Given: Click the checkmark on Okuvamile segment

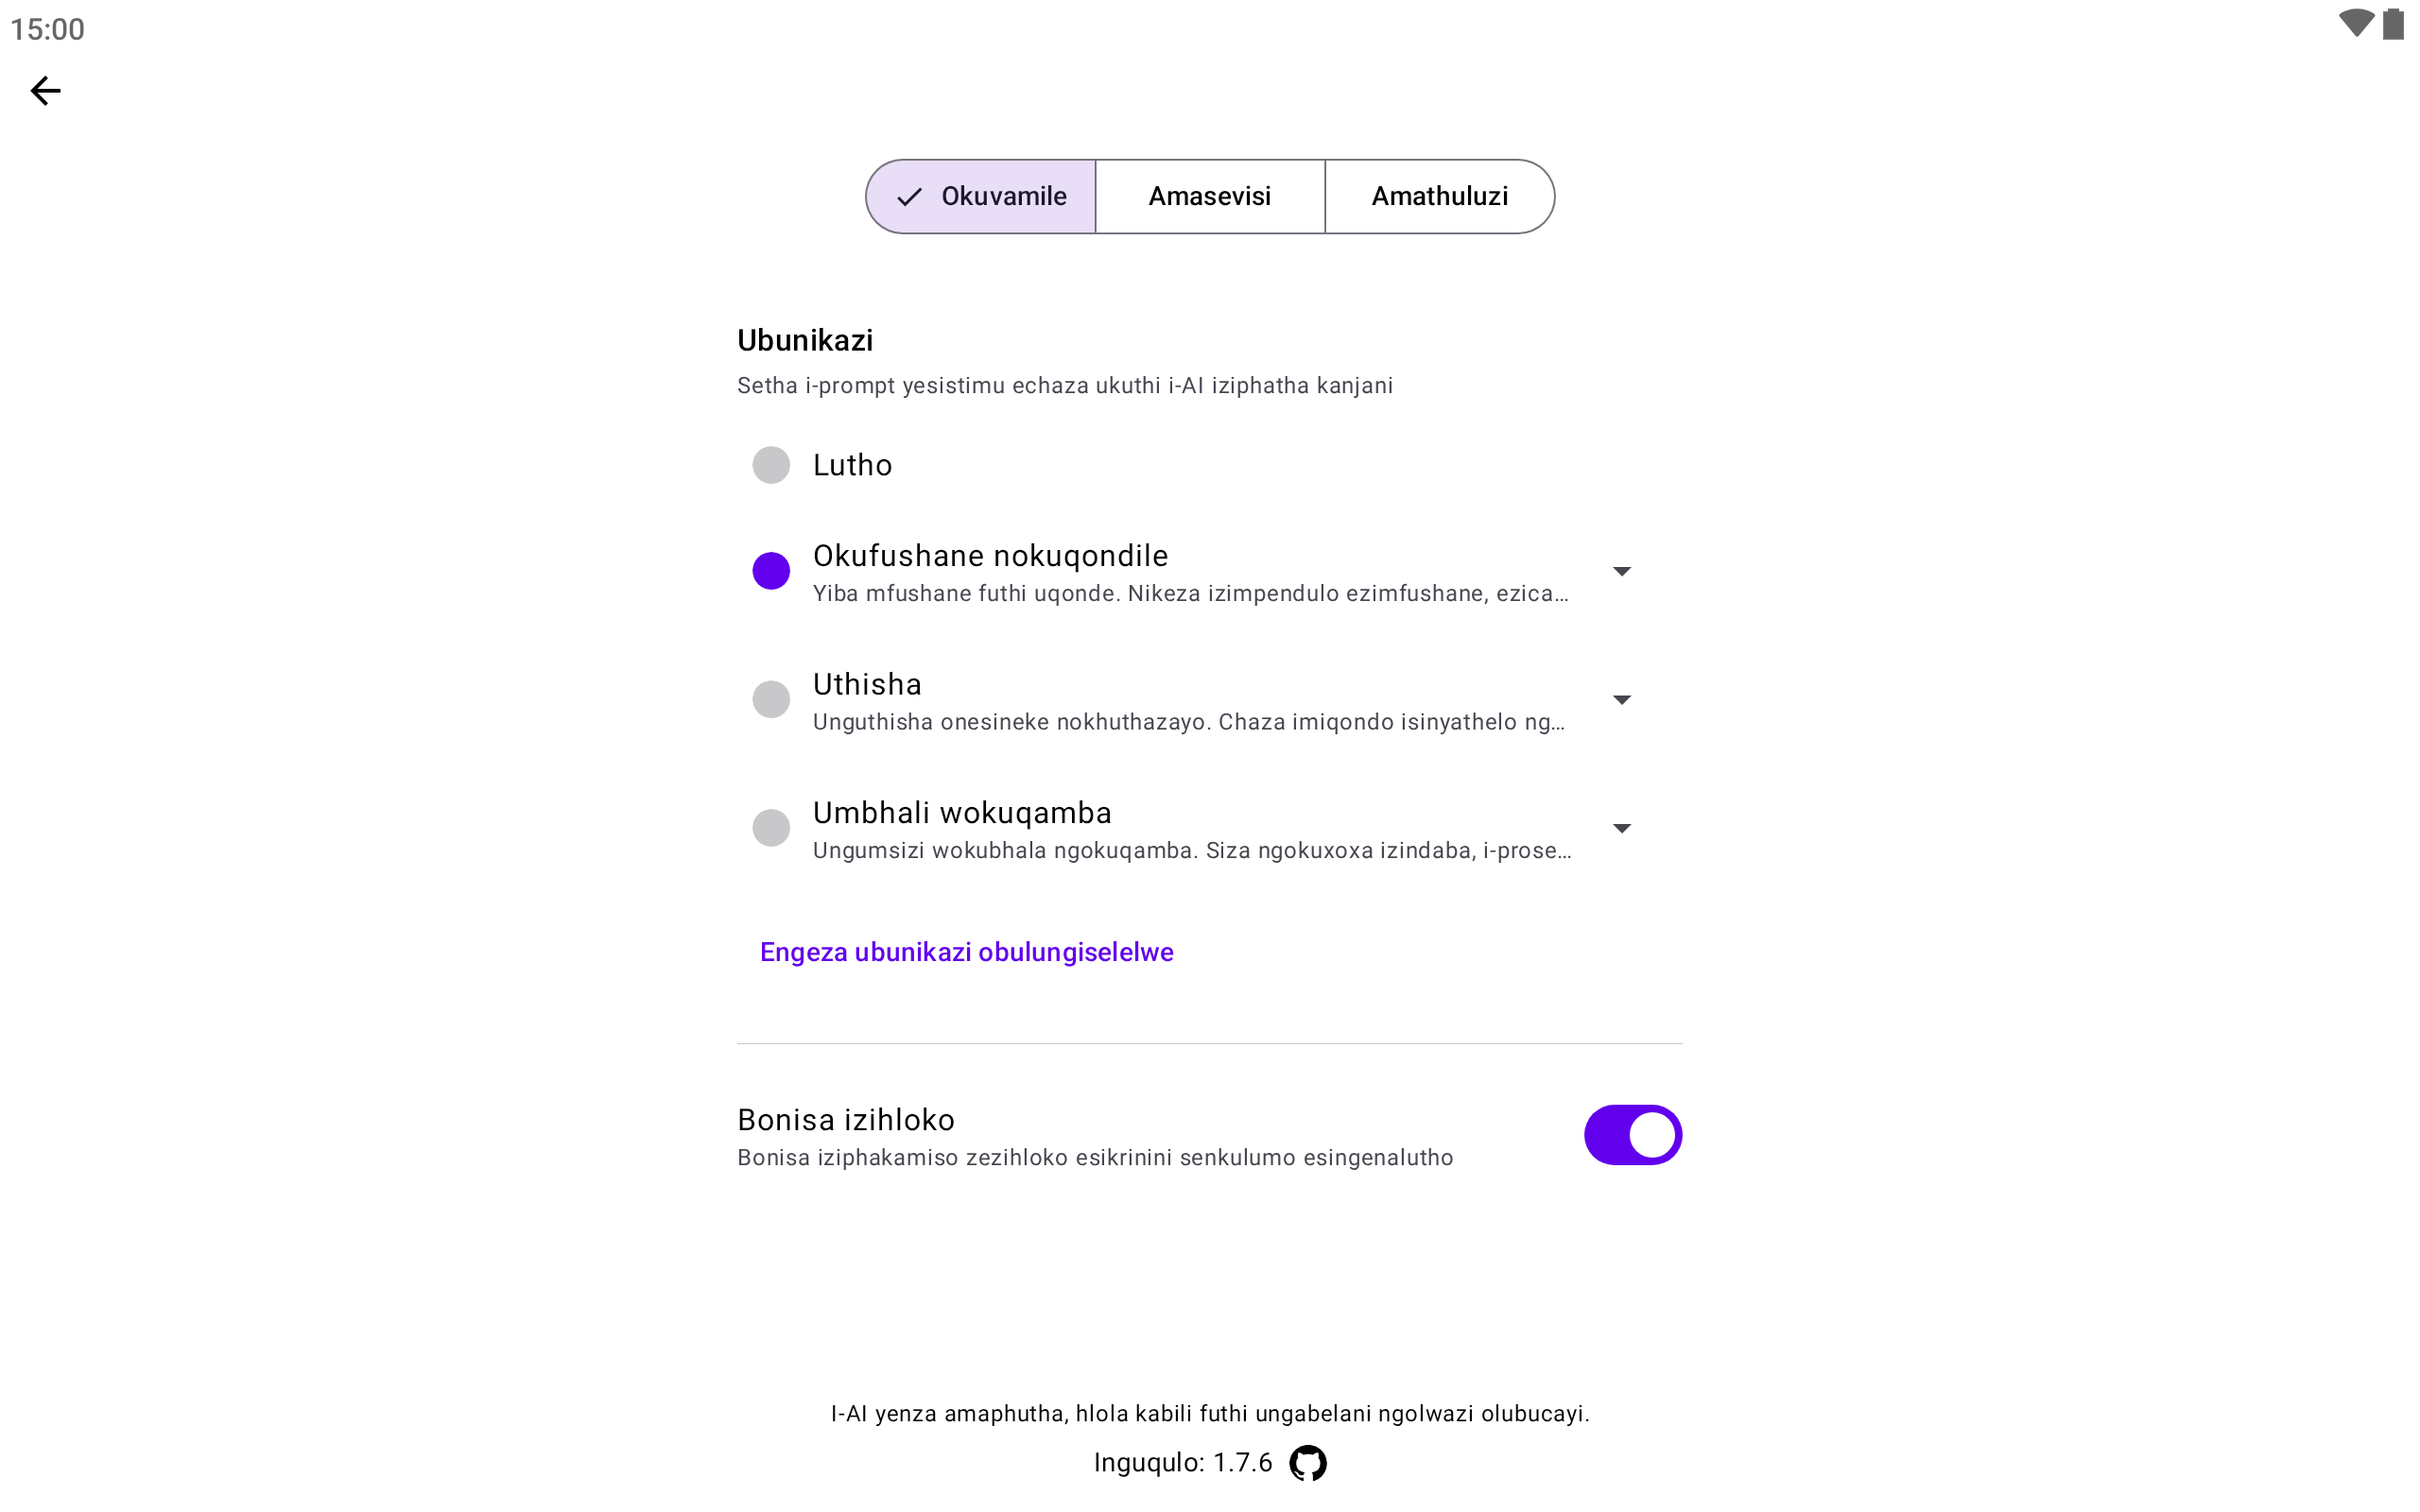Looking at the screenshot, I should [909, 197].
